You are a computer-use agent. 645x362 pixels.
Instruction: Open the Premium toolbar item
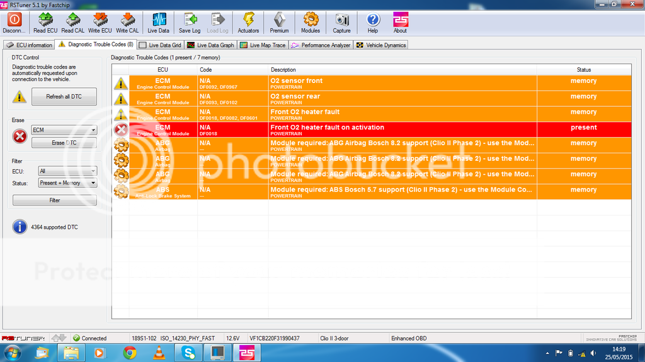[279, 23]
